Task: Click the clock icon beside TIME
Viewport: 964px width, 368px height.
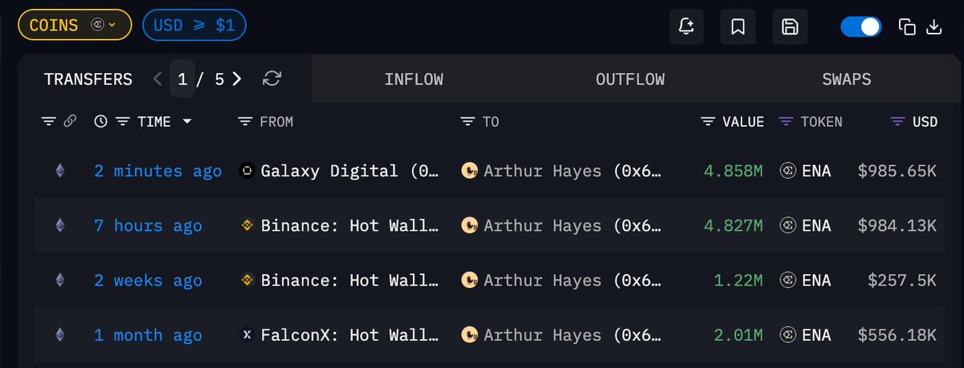Action: point(100,122)
